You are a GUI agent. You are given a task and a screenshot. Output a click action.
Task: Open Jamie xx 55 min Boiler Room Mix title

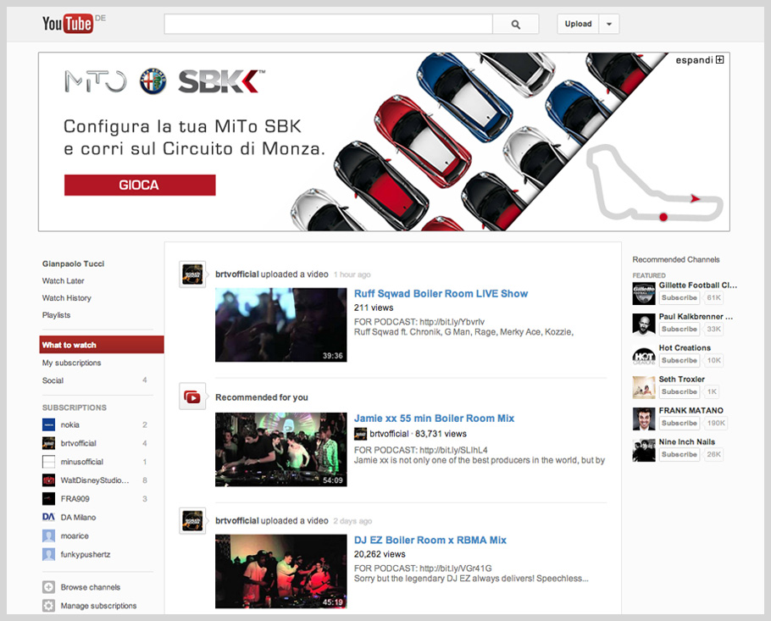(x=434, y=419)
